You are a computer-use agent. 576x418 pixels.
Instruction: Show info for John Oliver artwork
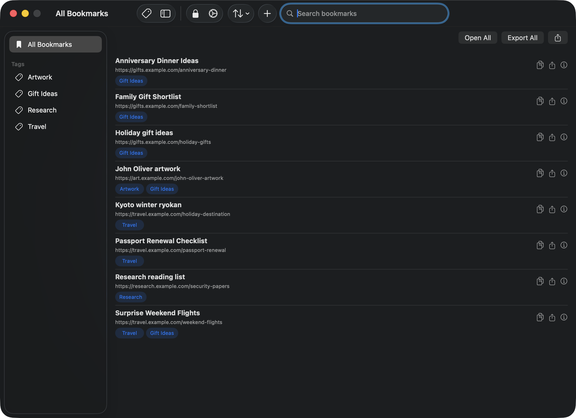pos(564,173)
